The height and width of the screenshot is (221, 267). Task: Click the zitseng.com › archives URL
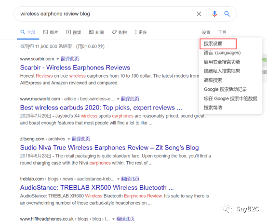click(42, 139)
